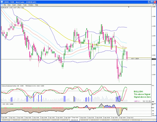Close the MetaTrader main window
This screenshot has height=122, width=157.
[x=155, y=2]
